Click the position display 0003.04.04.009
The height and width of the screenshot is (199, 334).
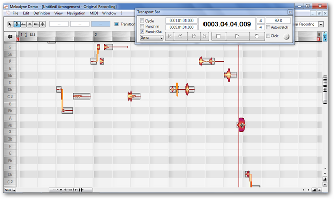[227, 24]
